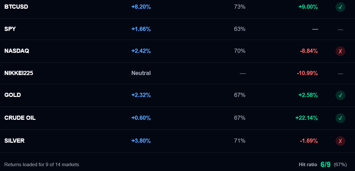
Task: Select the GOLD market name
Action: (12, 95)
